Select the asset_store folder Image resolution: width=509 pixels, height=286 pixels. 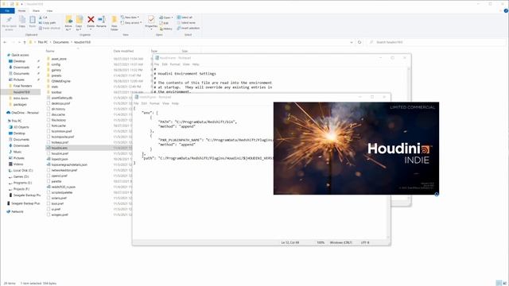tap(59, 59)
